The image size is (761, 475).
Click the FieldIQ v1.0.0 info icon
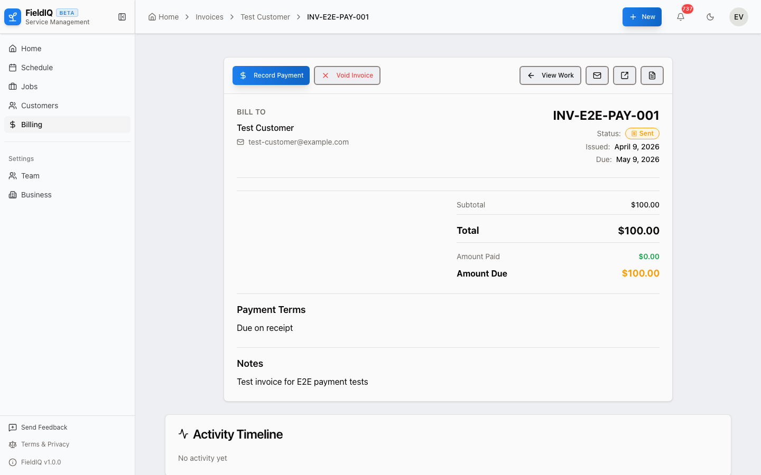[x=12, y=462]
